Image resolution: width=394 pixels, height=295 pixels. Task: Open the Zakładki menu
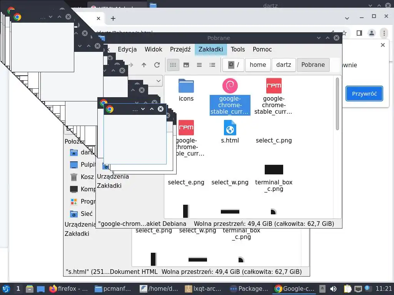point(211,50)
